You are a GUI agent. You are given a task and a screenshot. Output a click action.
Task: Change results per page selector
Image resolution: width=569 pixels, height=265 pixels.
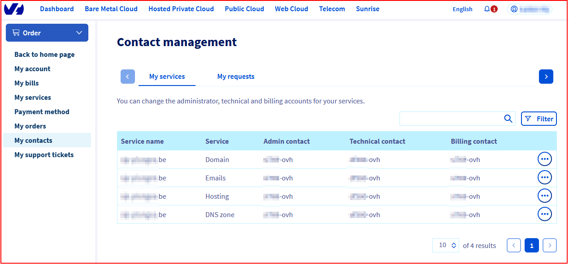tap(445, 245)
